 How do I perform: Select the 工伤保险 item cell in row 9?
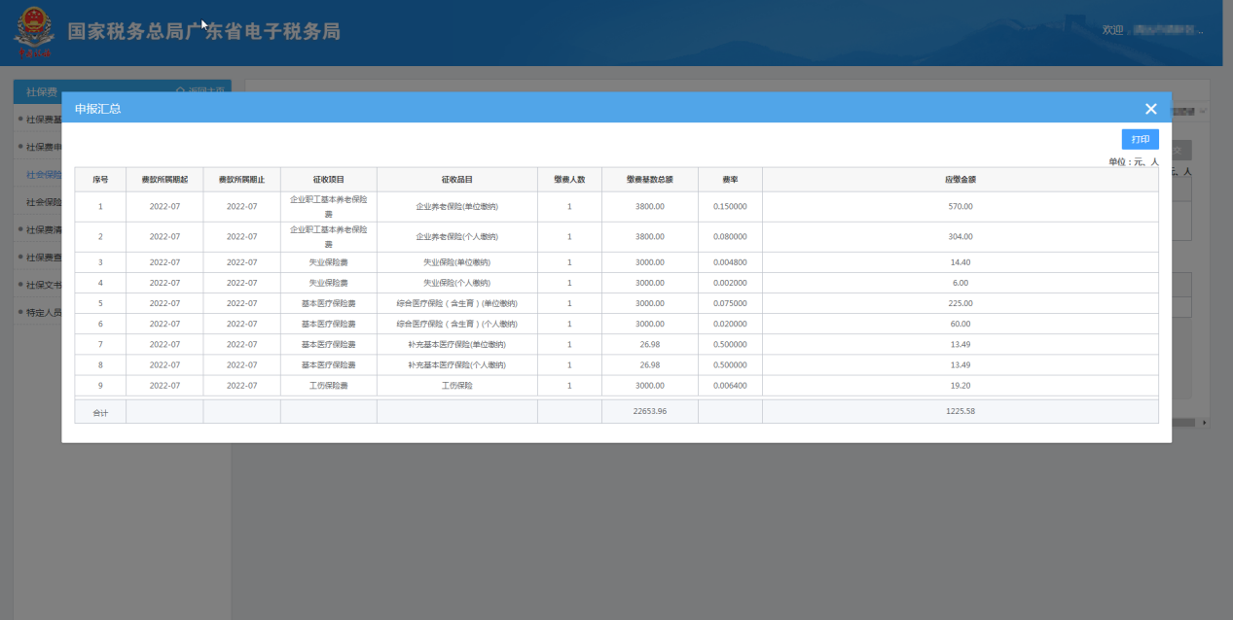click(x=456, y=386)
